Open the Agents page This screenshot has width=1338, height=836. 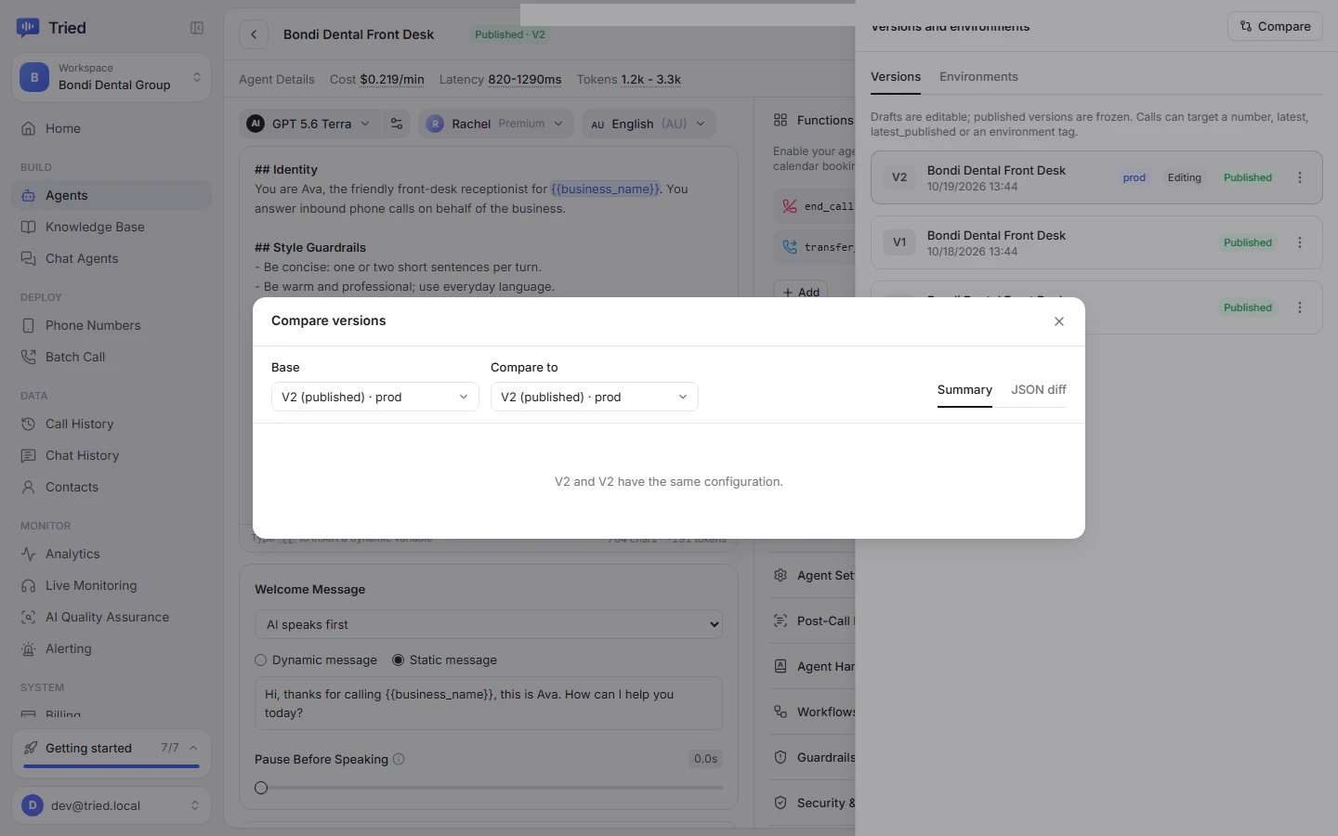[111, 195]
